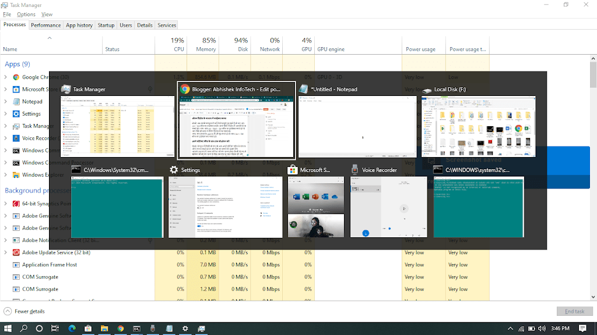Image resolution: width=597 pixels, height=335 pixels.
Task: Select the Untitled - Notepad window thumbnail
Action: [357, 126]
